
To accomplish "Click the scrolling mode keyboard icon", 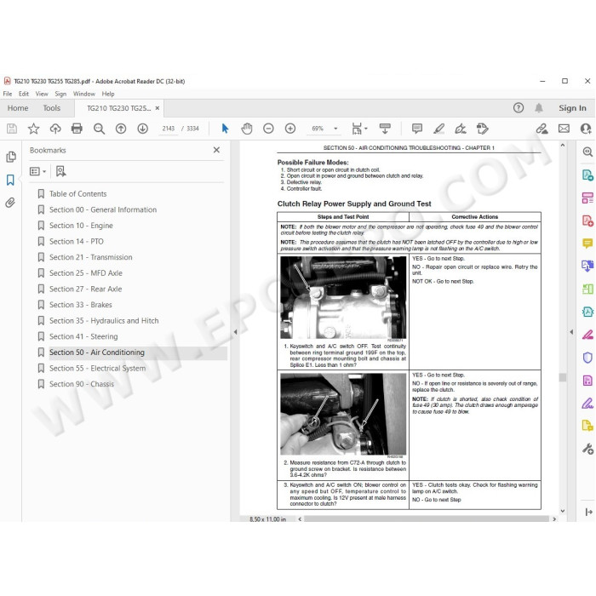I will tap(385, 129).
